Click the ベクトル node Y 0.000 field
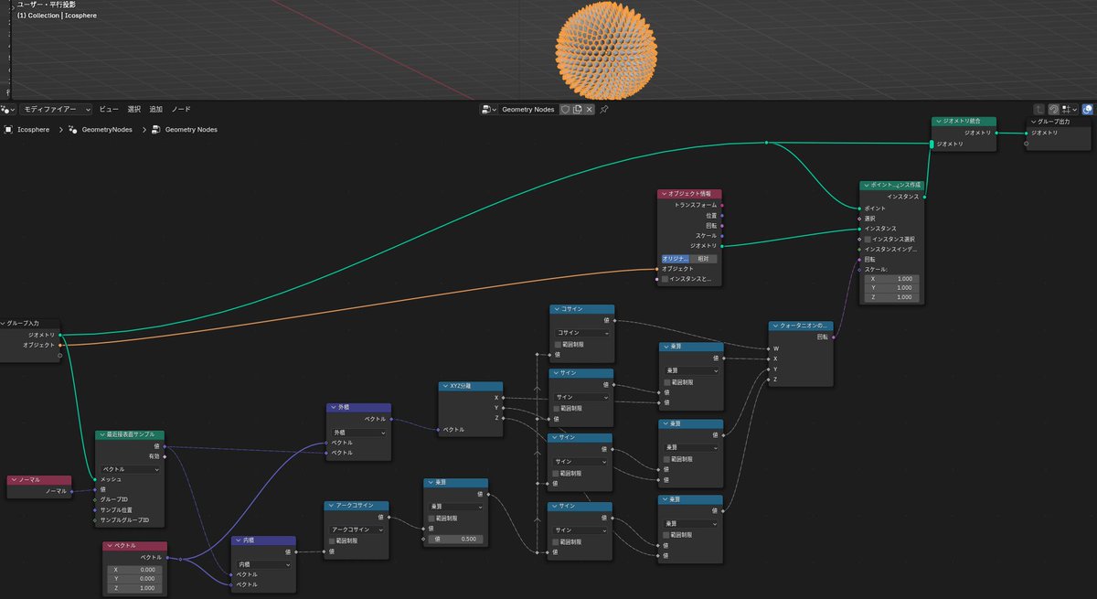Viewport: 1097px width, 599px height. 134,579
